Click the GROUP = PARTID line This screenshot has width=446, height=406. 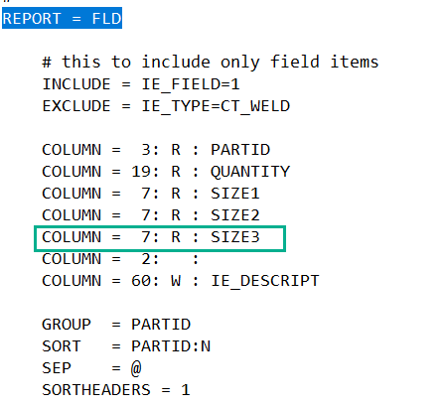point(116,325)
